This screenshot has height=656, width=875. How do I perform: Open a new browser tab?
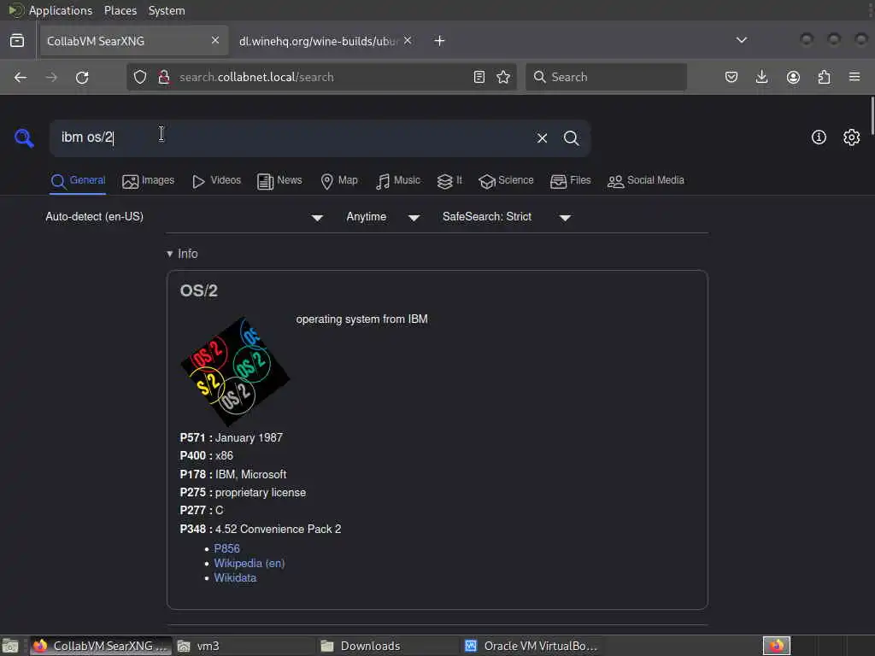tap(440, 41)
